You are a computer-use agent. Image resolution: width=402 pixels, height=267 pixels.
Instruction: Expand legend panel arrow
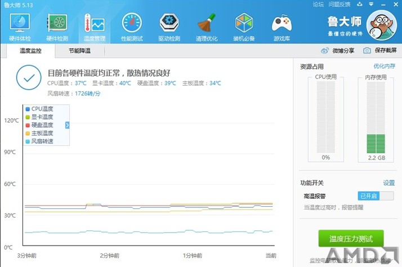67,125
